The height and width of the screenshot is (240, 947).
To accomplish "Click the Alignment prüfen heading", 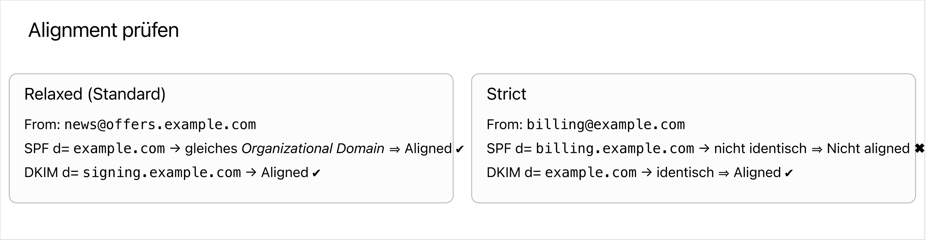I will [x=104, y=30].
